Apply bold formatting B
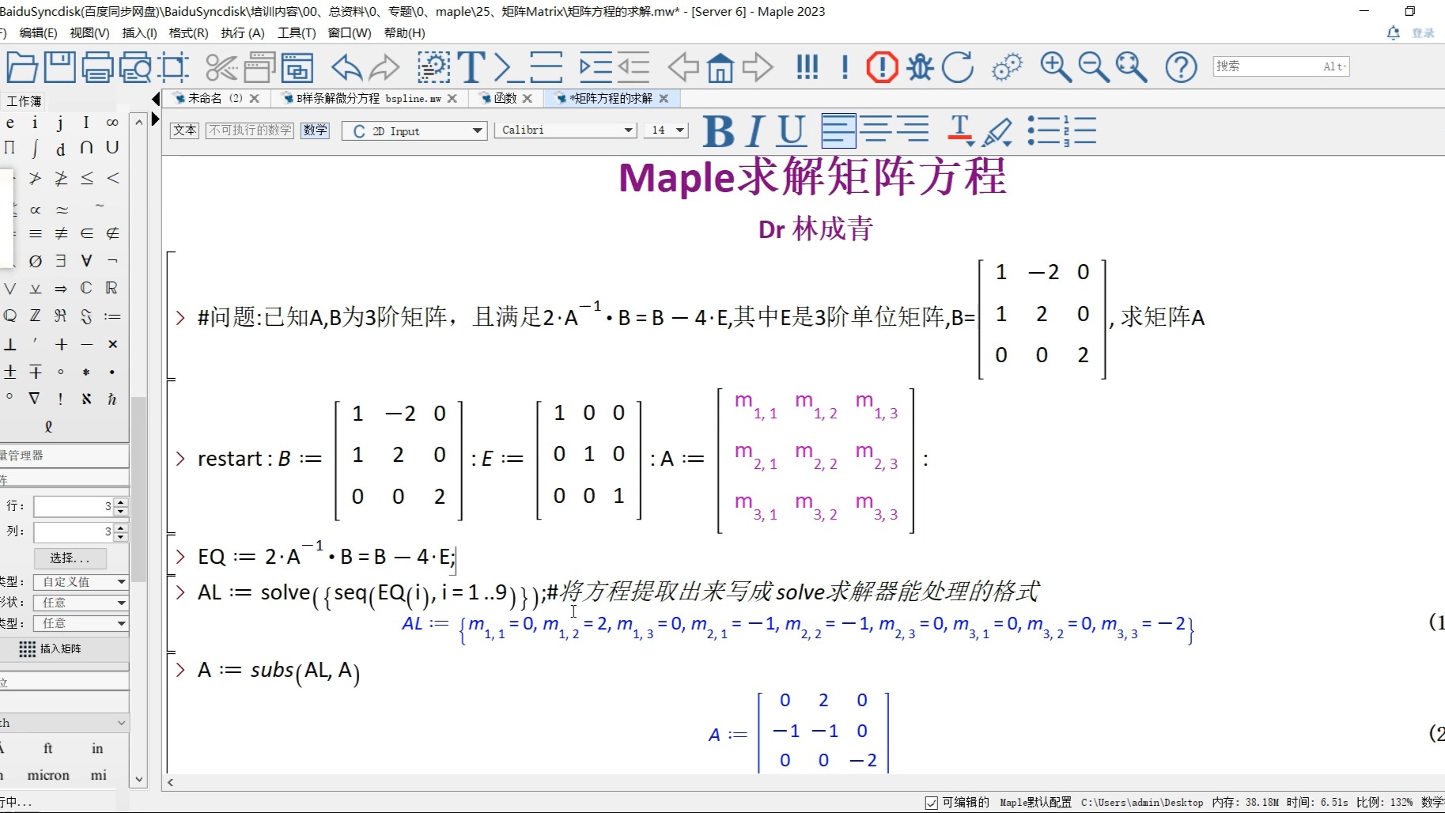 click(718, 130)
